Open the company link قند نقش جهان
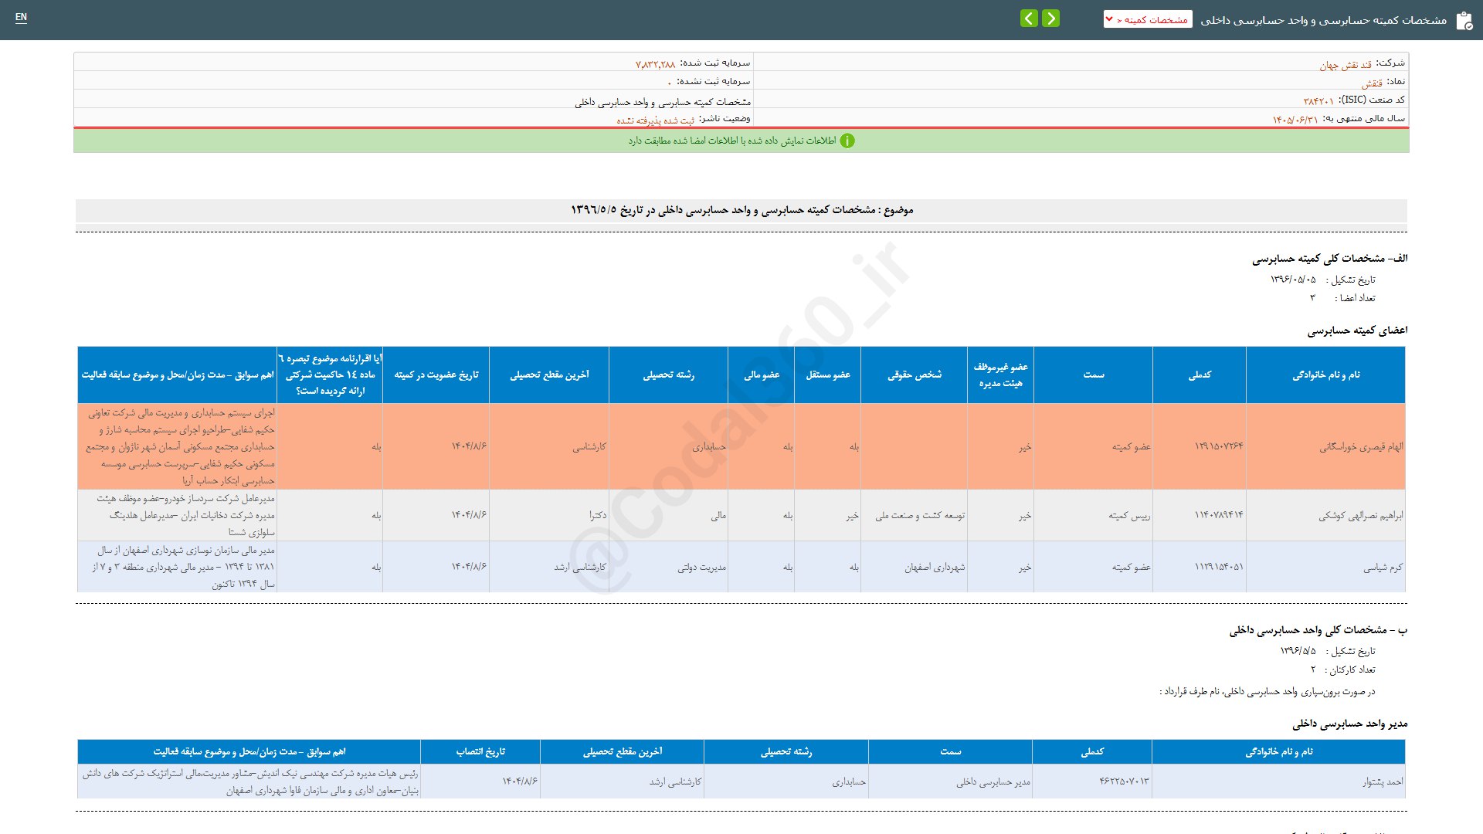The height and width of the screenshot is (834, 1483). 1346,65
